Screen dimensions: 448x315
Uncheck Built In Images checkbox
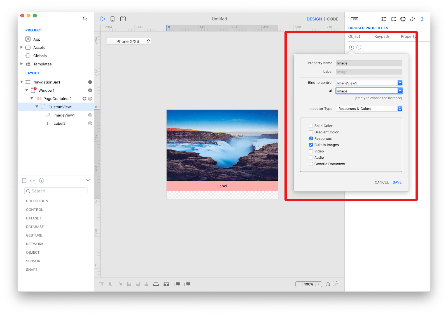tap(311, 145)
